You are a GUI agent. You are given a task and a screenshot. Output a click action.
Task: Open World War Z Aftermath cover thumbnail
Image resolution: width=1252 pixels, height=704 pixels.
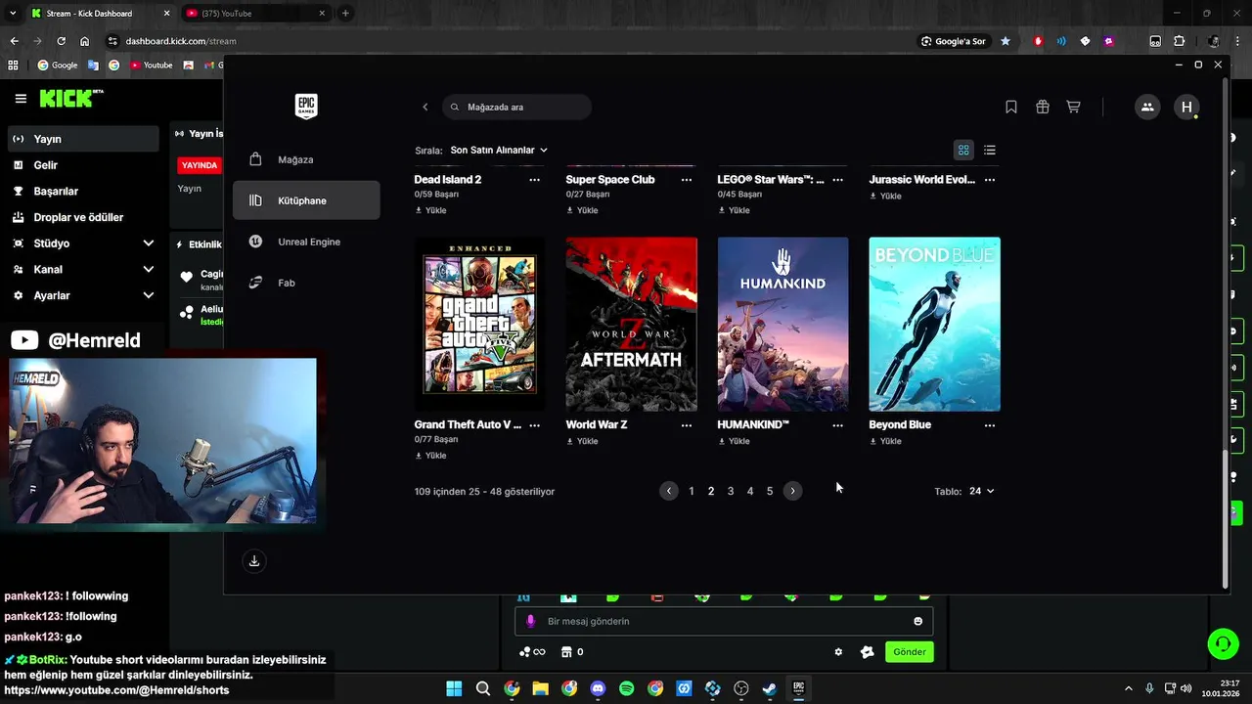click(x=632, y=324)
